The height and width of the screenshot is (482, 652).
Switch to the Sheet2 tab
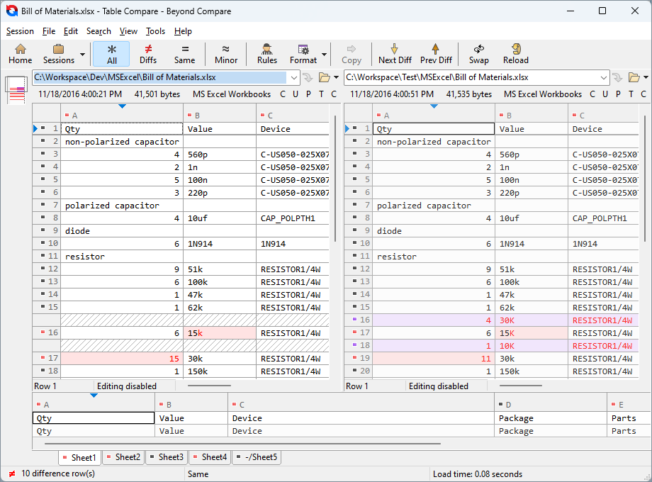point(123,457)
